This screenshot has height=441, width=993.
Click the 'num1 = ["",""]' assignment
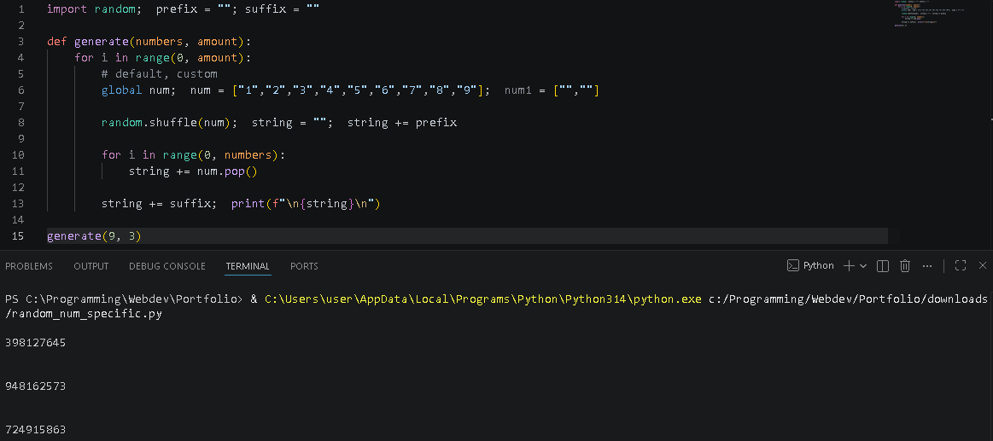point(552,90)
